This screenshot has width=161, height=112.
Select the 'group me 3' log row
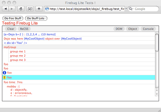82,60
